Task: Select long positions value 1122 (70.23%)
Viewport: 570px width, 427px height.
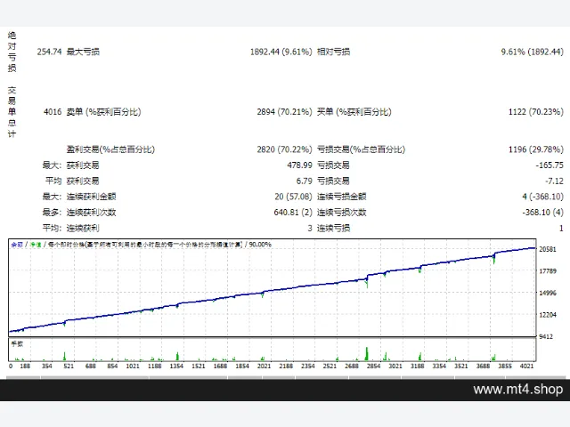Action: pos(536,112)
